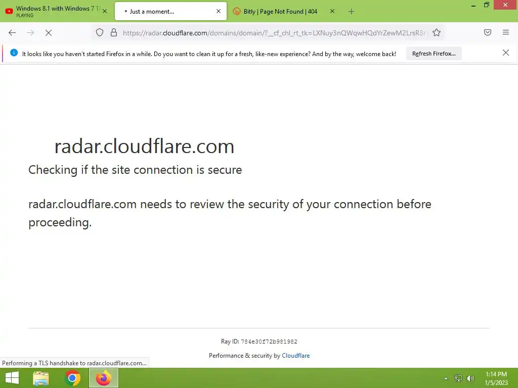Open the tracking protection shield icon
518x388 pixels.
coord(100,32)
